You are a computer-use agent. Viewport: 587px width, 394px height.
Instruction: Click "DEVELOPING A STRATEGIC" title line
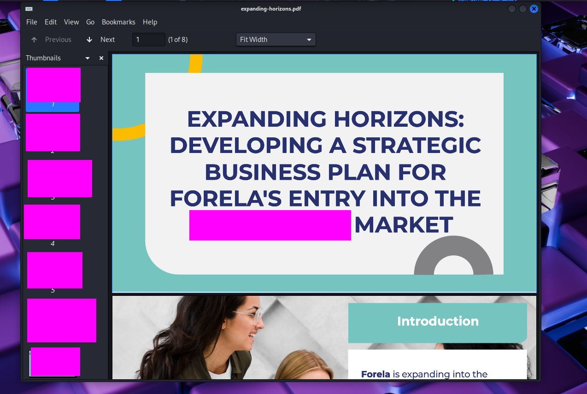pyautogui.click(x=325, y=146)
